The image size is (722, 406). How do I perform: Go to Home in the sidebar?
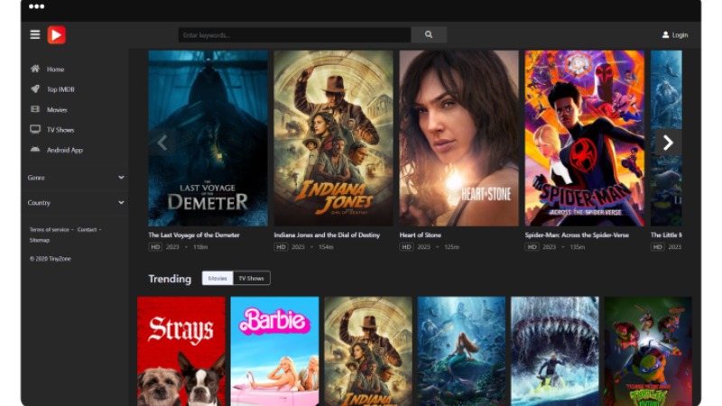55,69
